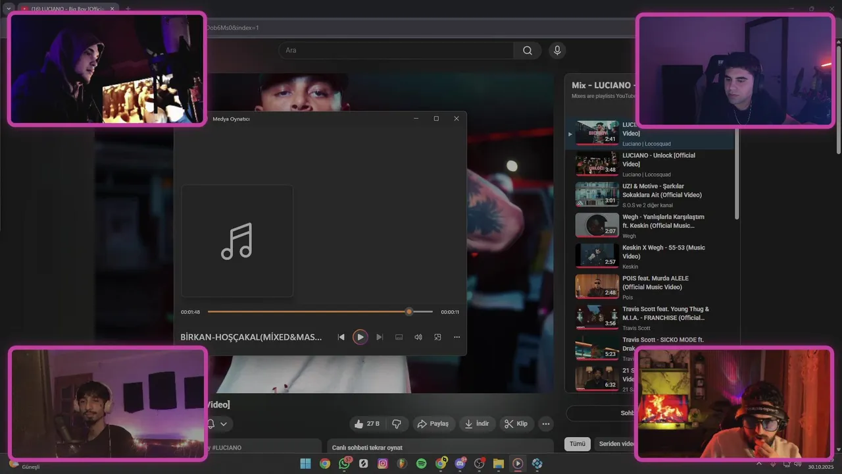Skip to next track in media player
The image size is (842, 474).
[x=380, y=337]
